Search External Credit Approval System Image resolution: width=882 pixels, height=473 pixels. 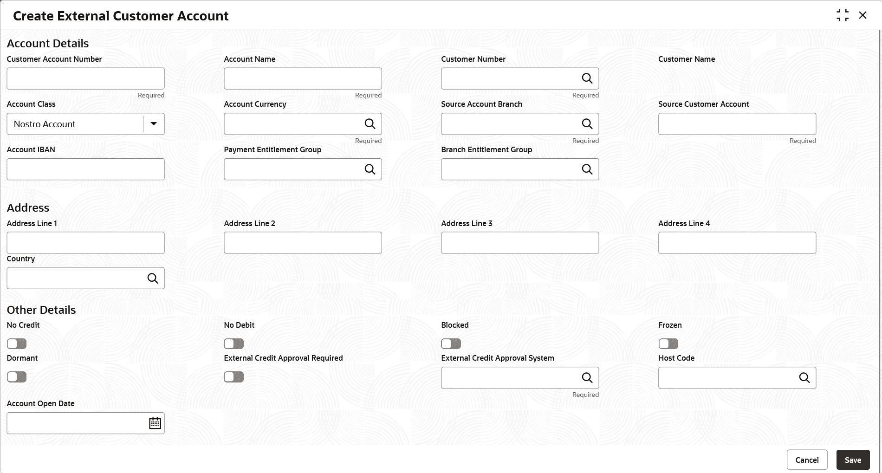[x=587, y=378]
